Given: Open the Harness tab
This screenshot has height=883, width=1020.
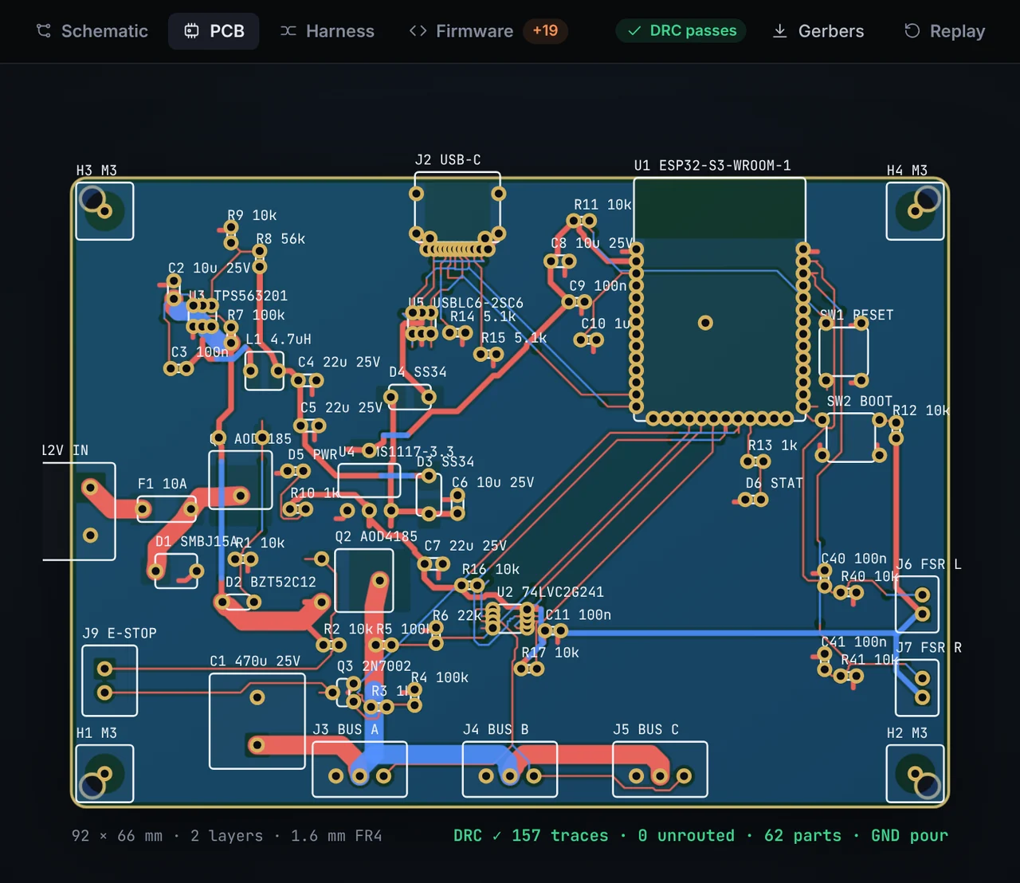Looking at the screenshot, I should coord(327,31).
